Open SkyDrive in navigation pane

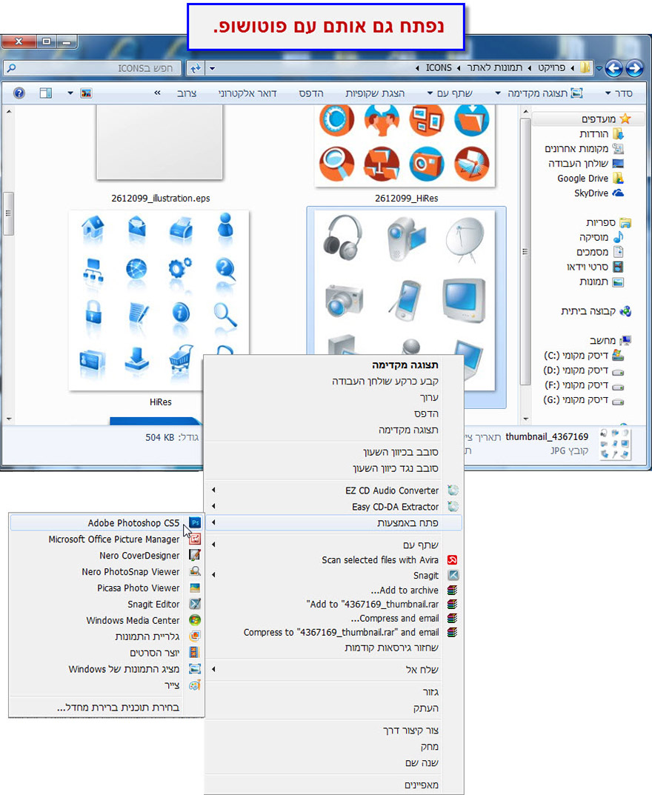tap(599, 193)
